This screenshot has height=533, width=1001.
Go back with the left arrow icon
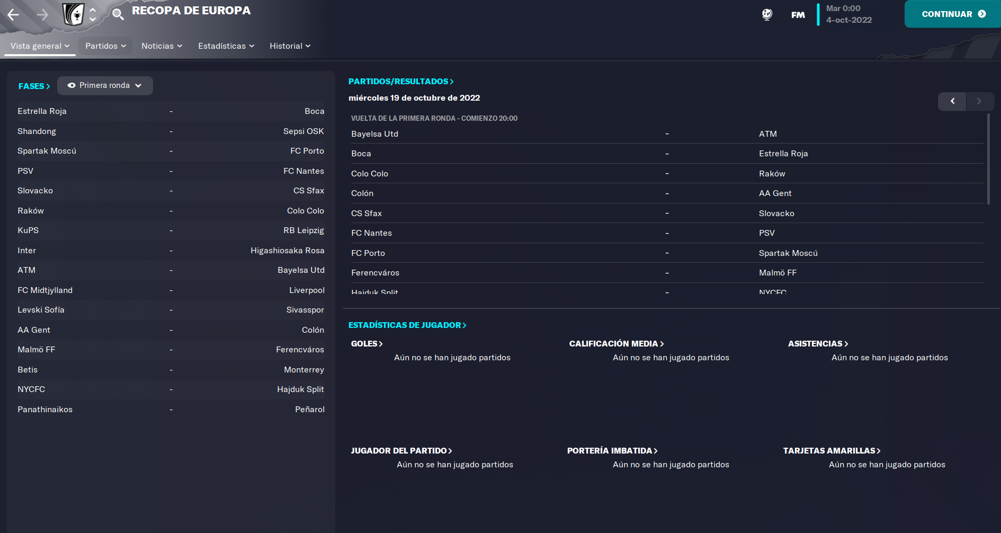pyautogui.click(x=13, y=14)
